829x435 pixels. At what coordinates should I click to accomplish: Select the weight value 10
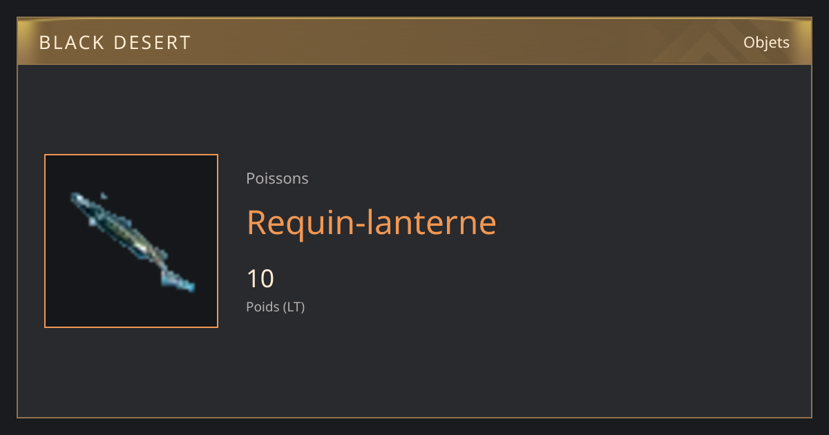pos(260,279)
